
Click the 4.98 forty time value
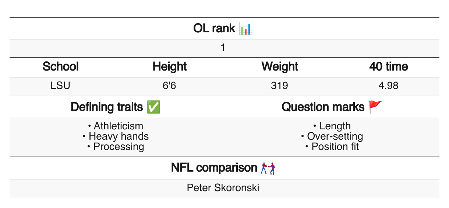click(388, 86)
